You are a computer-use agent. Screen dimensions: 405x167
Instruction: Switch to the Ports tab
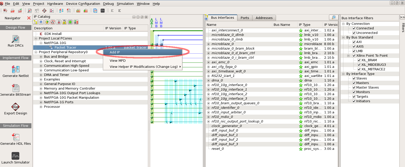coord(245,18)
